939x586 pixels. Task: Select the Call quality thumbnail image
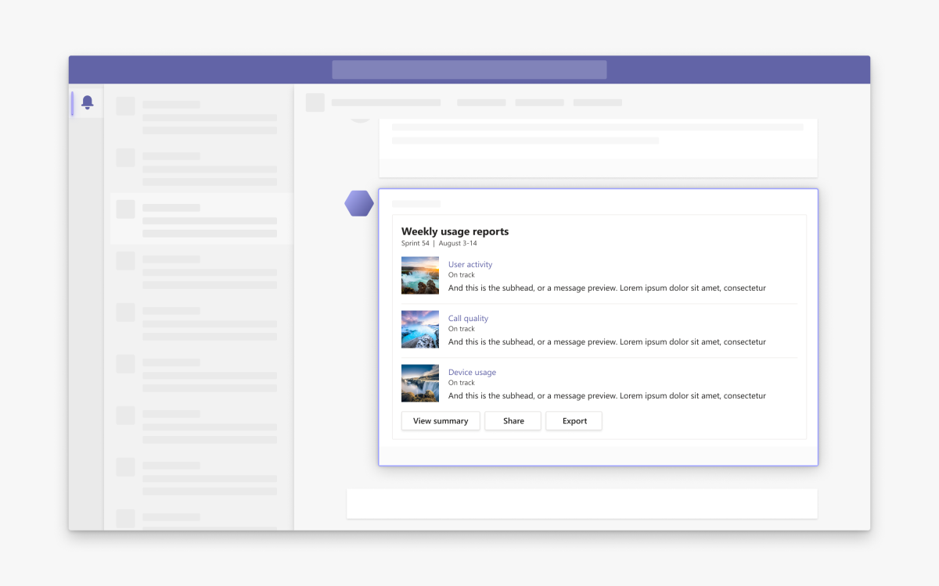420,330
